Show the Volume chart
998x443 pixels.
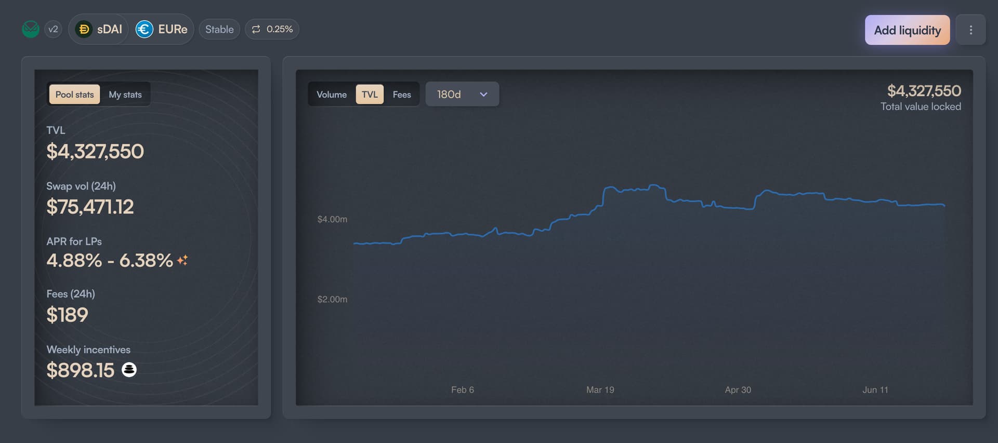click(332, 95)
